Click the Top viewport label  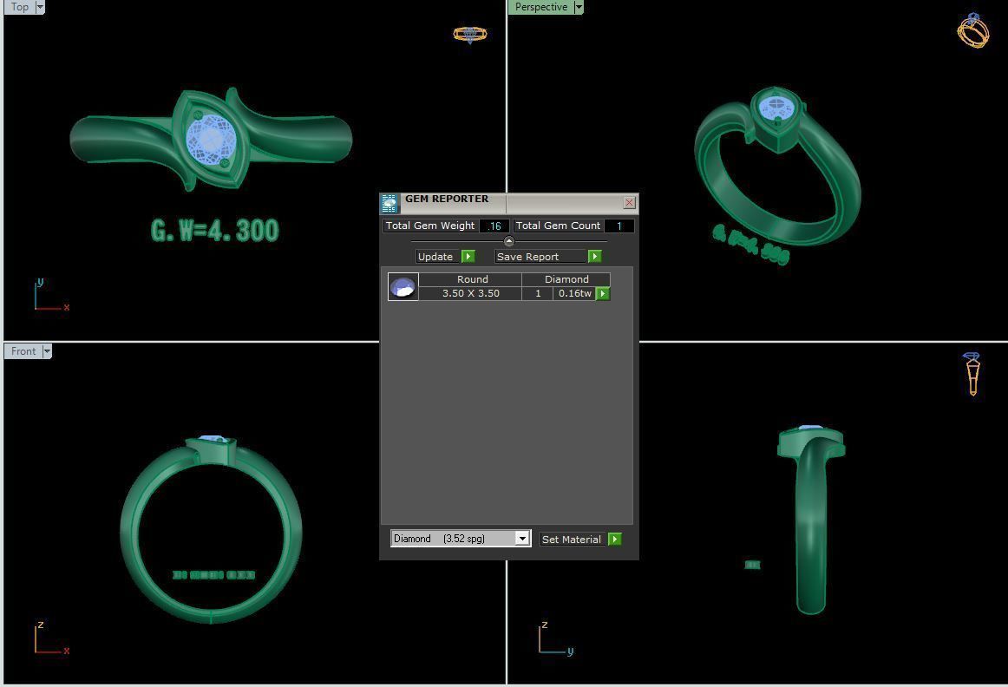(x=19, y=7)
